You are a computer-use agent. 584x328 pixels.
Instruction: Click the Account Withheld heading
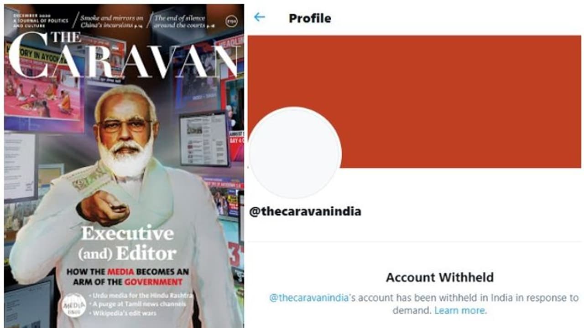click(440, 277)
